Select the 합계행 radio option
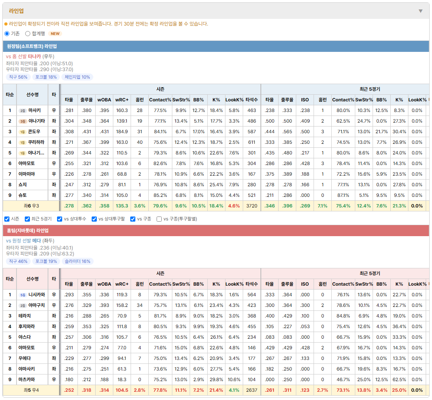Image resolution: width=432 pixels, height=400 pixels. click(x=28, y=33)
